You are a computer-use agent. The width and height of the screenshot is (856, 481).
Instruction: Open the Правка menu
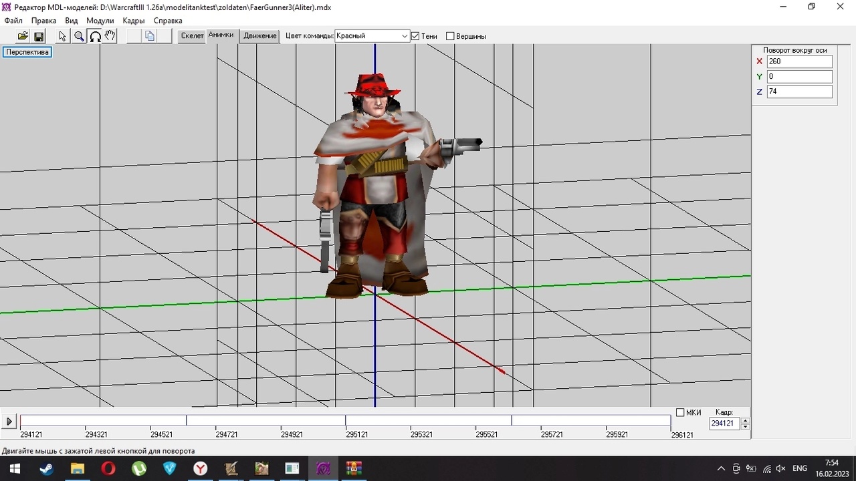click(44, 21)
